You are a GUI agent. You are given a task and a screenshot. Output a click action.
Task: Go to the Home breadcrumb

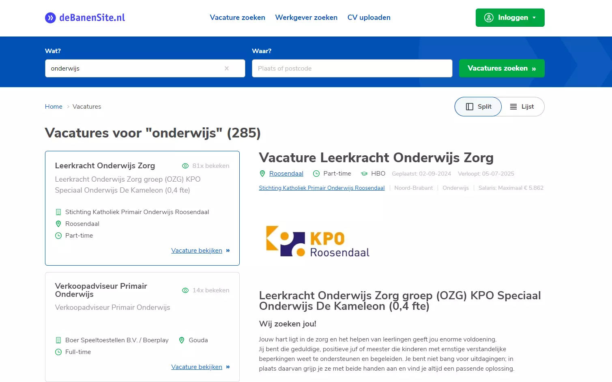click(x=54, y=106)
